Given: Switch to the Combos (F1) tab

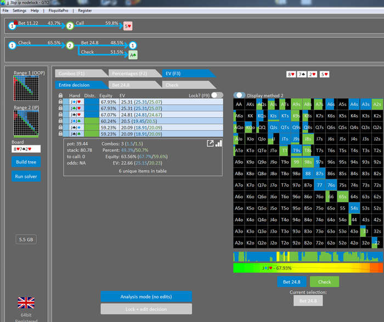Looking at the screenshot, I should click(80, 74).
